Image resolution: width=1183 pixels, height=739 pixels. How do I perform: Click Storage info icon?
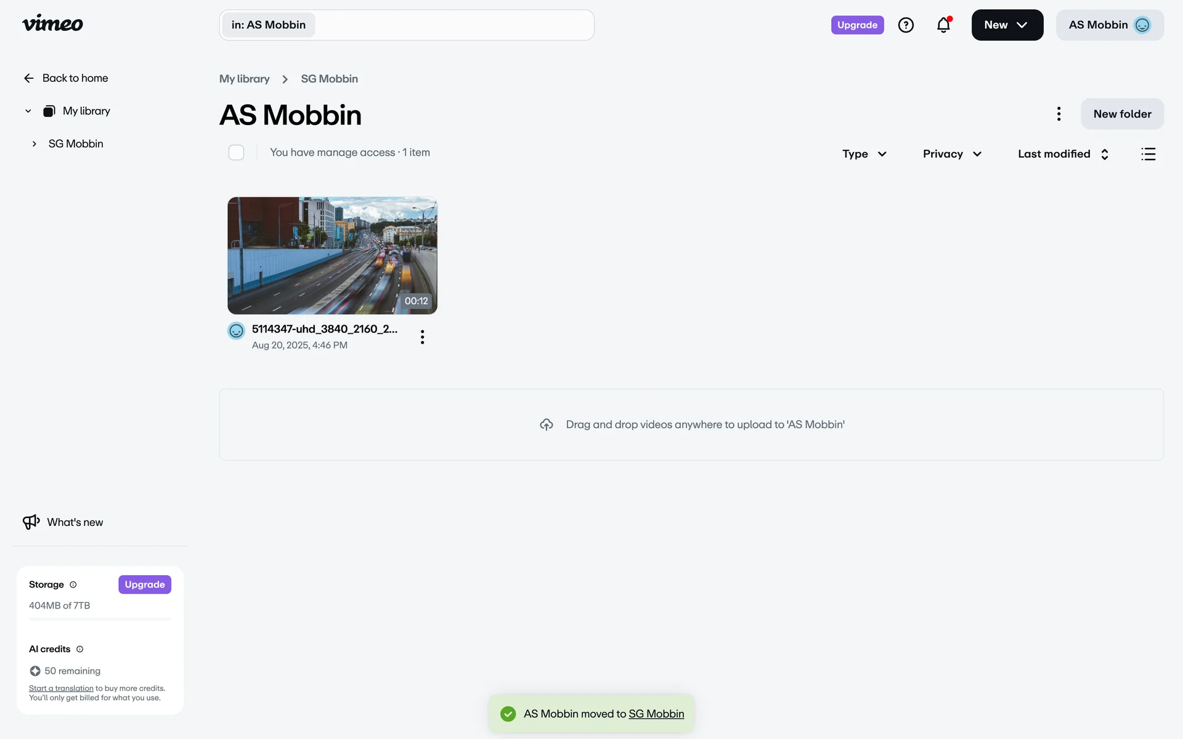pyautogui.click(x=73, y=584)
